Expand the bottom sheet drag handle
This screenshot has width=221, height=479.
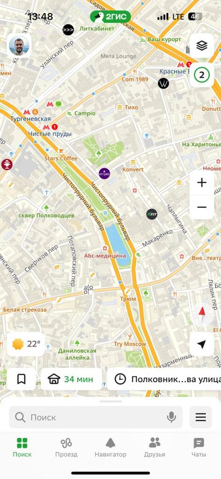(110, 401)
